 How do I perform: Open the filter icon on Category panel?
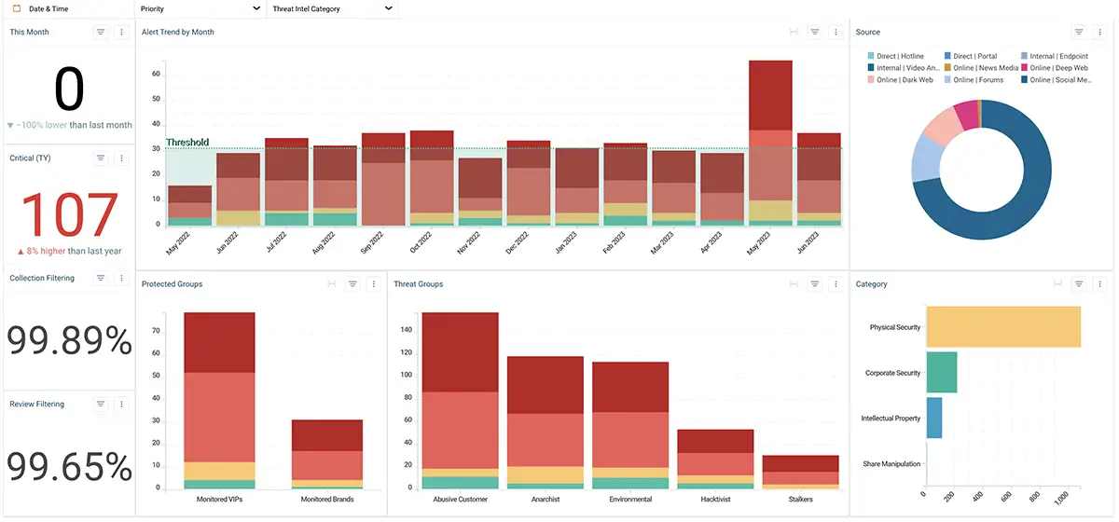pyautogui.click(x=1079, y=284)
